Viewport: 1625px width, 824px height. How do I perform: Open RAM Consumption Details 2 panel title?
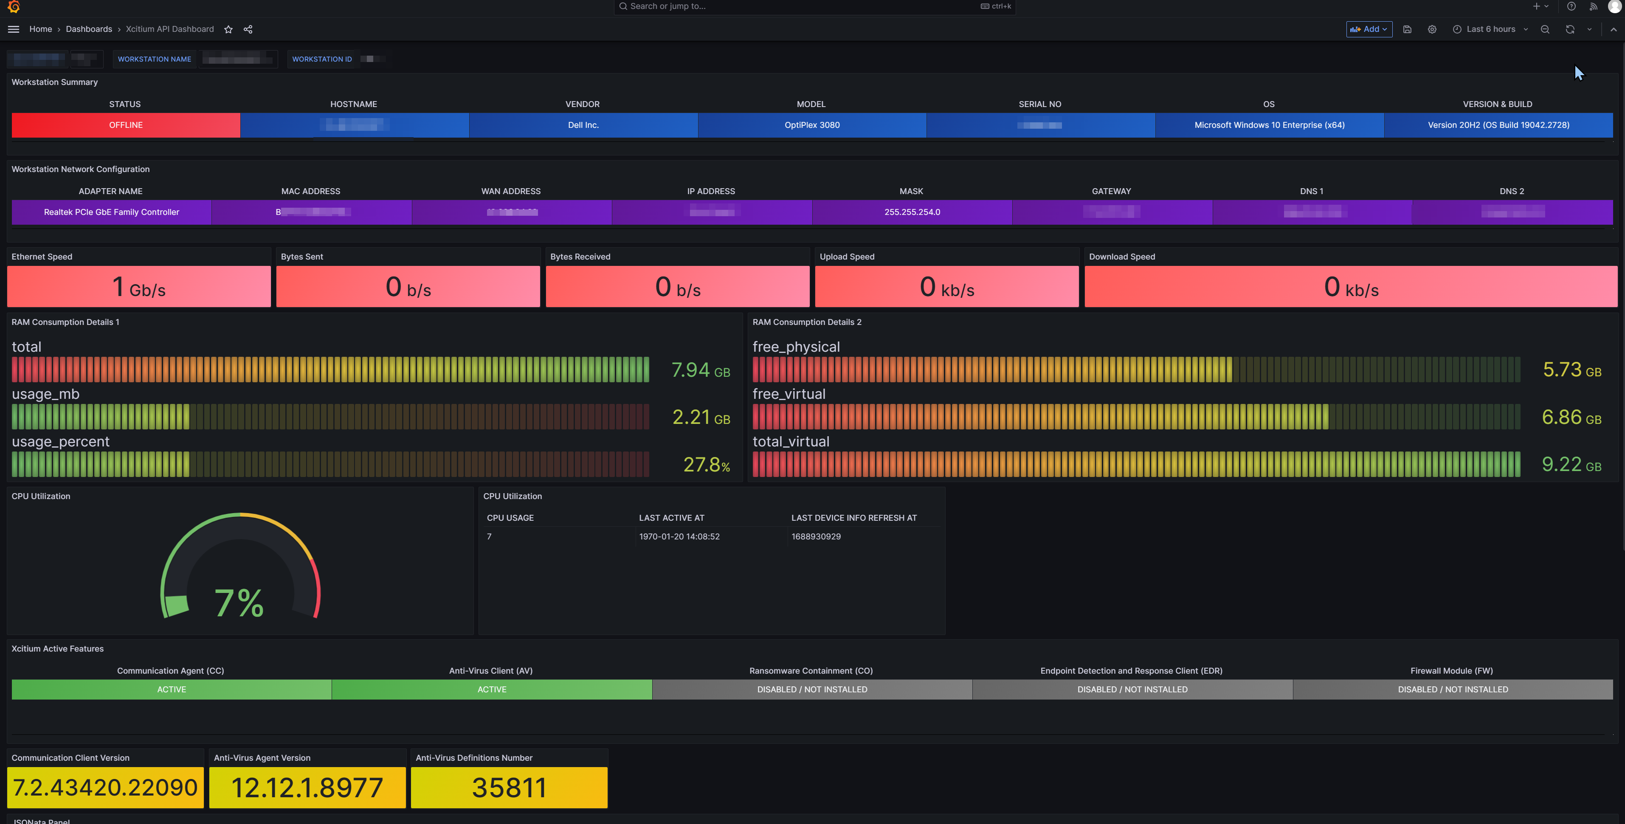(807, 322)
